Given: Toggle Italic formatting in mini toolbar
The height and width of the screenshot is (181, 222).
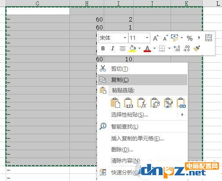Looking at the screenshot, I should [113, 49].
